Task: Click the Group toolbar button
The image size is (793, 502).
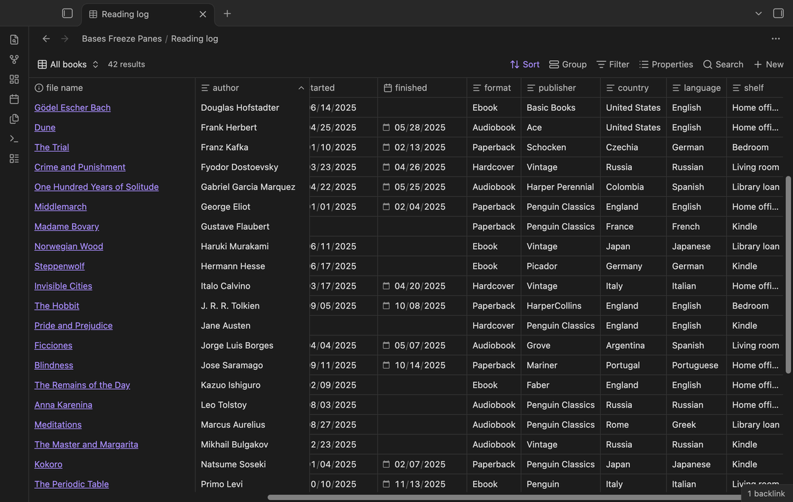Action: click(568, 64)
